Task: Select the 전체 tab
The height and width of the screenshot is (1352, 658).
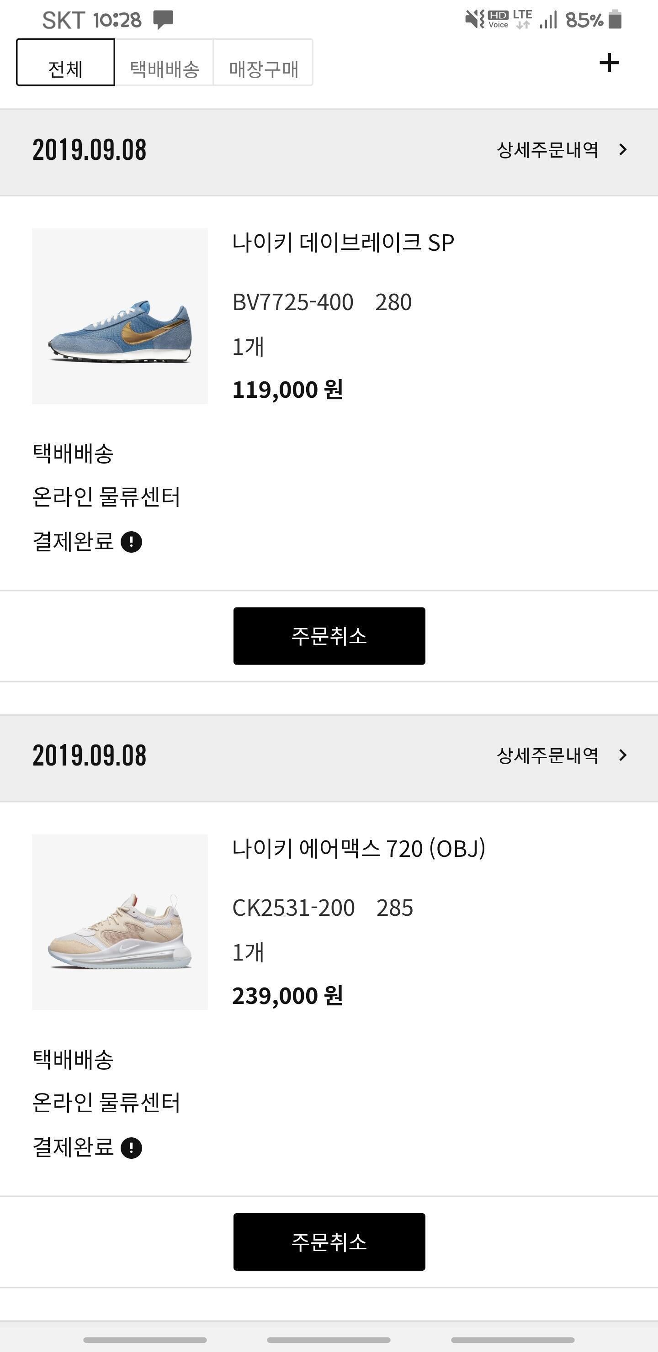Action: pos(66,63)
